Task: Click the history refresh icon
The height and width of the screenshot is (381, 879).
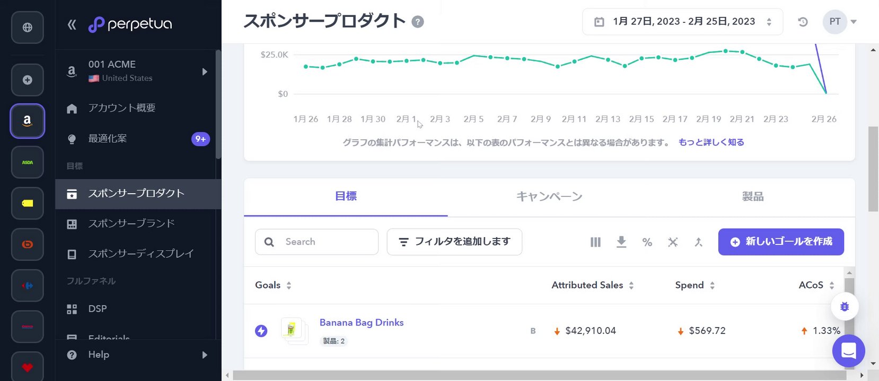Action: pos(803,22)
